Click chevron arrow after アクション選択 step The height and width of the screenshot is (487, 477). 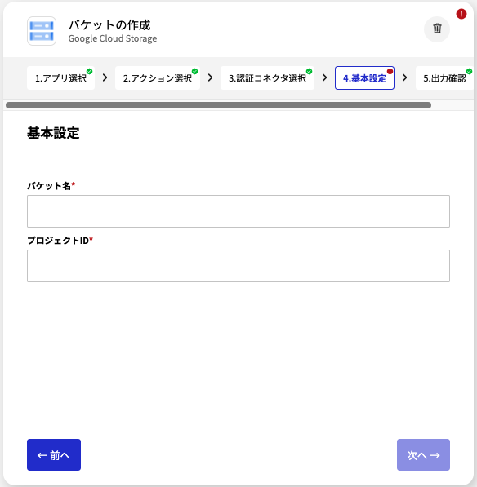[211, 77]
